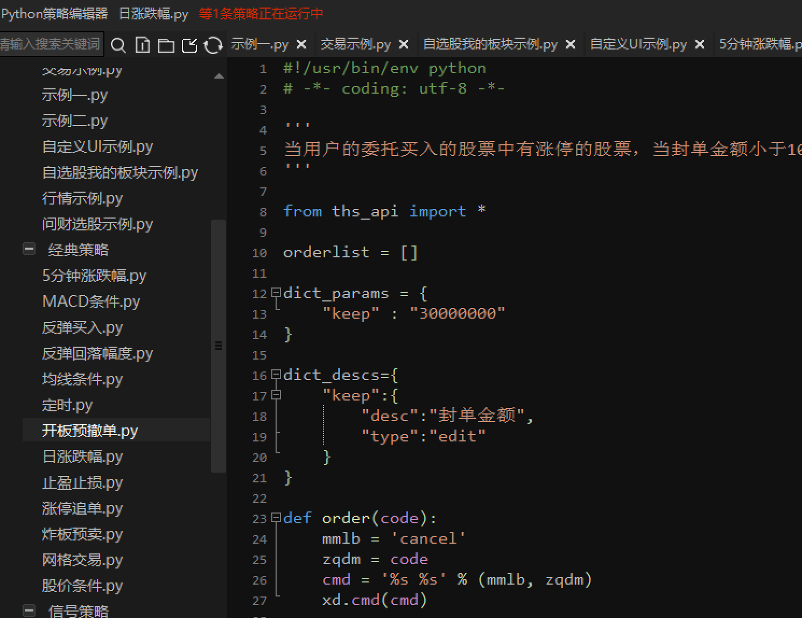Click the export arrow icon

click(189, 45)
